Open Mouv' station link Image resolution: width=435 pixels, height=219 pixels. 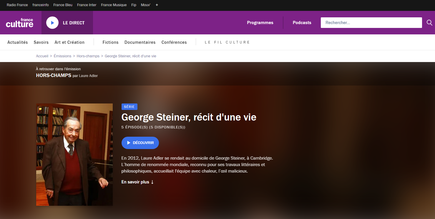[x=145, y=5]
